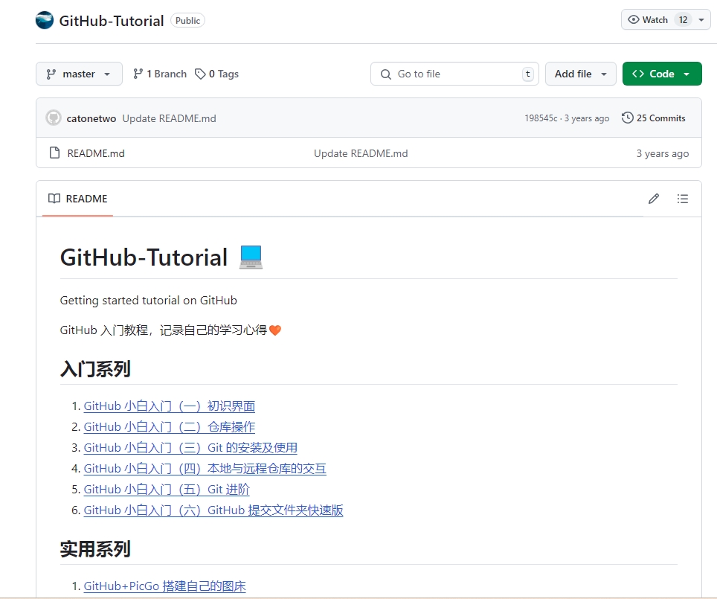Open link 初识界面 tutorial one

click(x=169, y=406)
